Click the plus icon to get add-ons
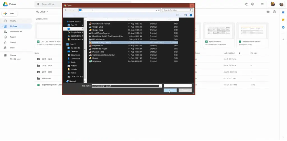The image size is (287, 141). click(283, 39)
